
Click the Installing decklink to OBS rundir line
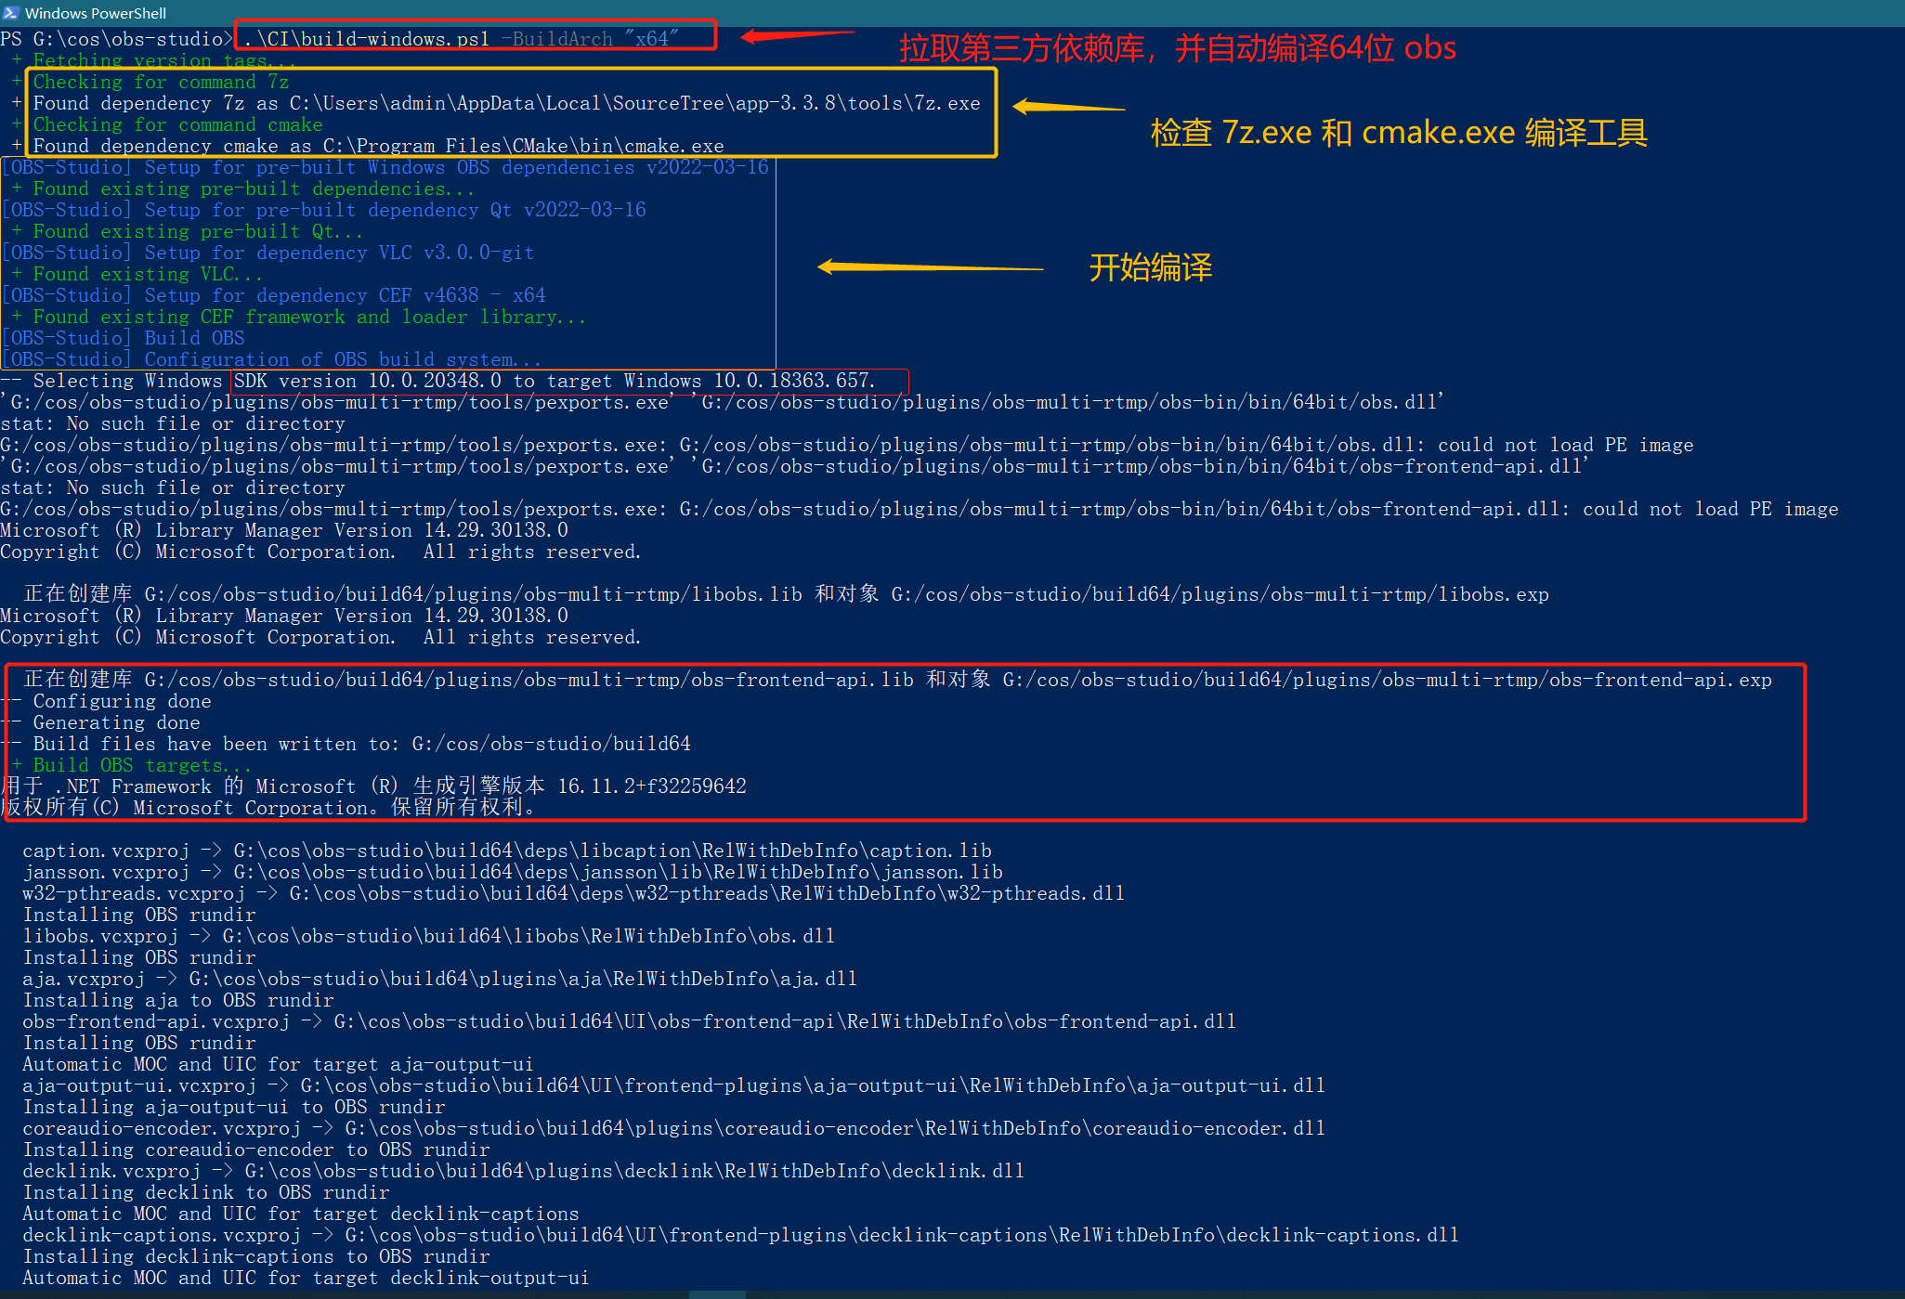pyautogui.click(x=204, y=1192)
